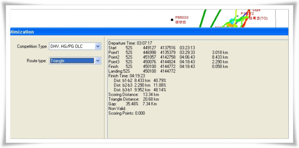Screen dimensions: 299x148
Task: Click the Departure Time: 03:07:17 line
Action: (x=130, y=43)
